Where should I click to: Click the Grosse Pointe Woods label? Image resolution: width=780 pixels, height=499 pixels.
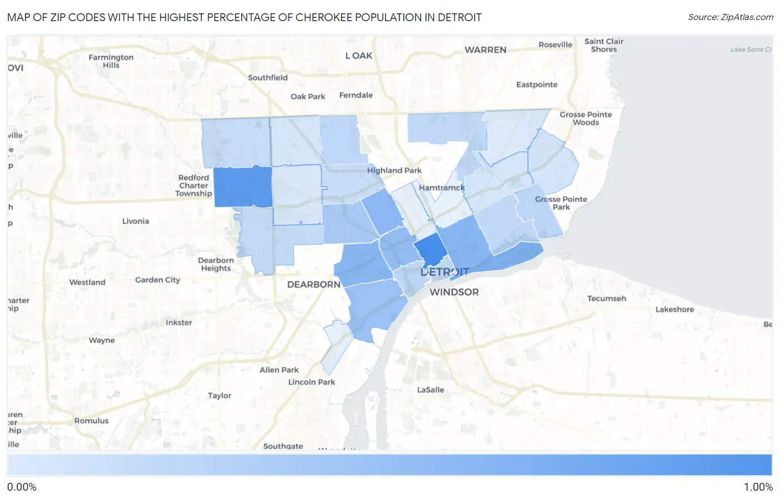click(x=586, y=118)
